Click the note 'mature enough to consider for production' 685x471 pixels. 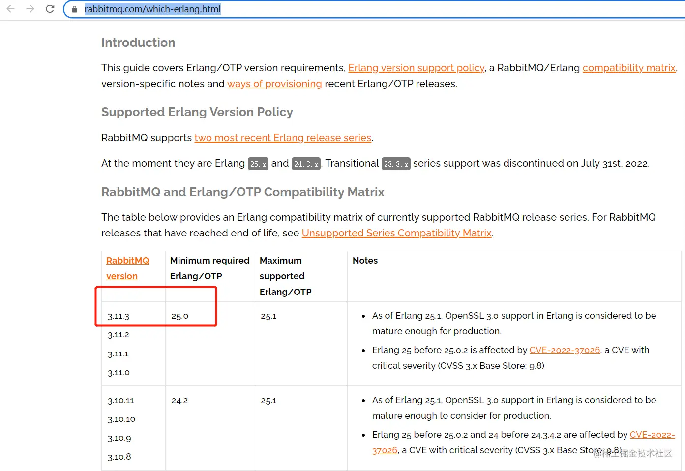(514, 408)
